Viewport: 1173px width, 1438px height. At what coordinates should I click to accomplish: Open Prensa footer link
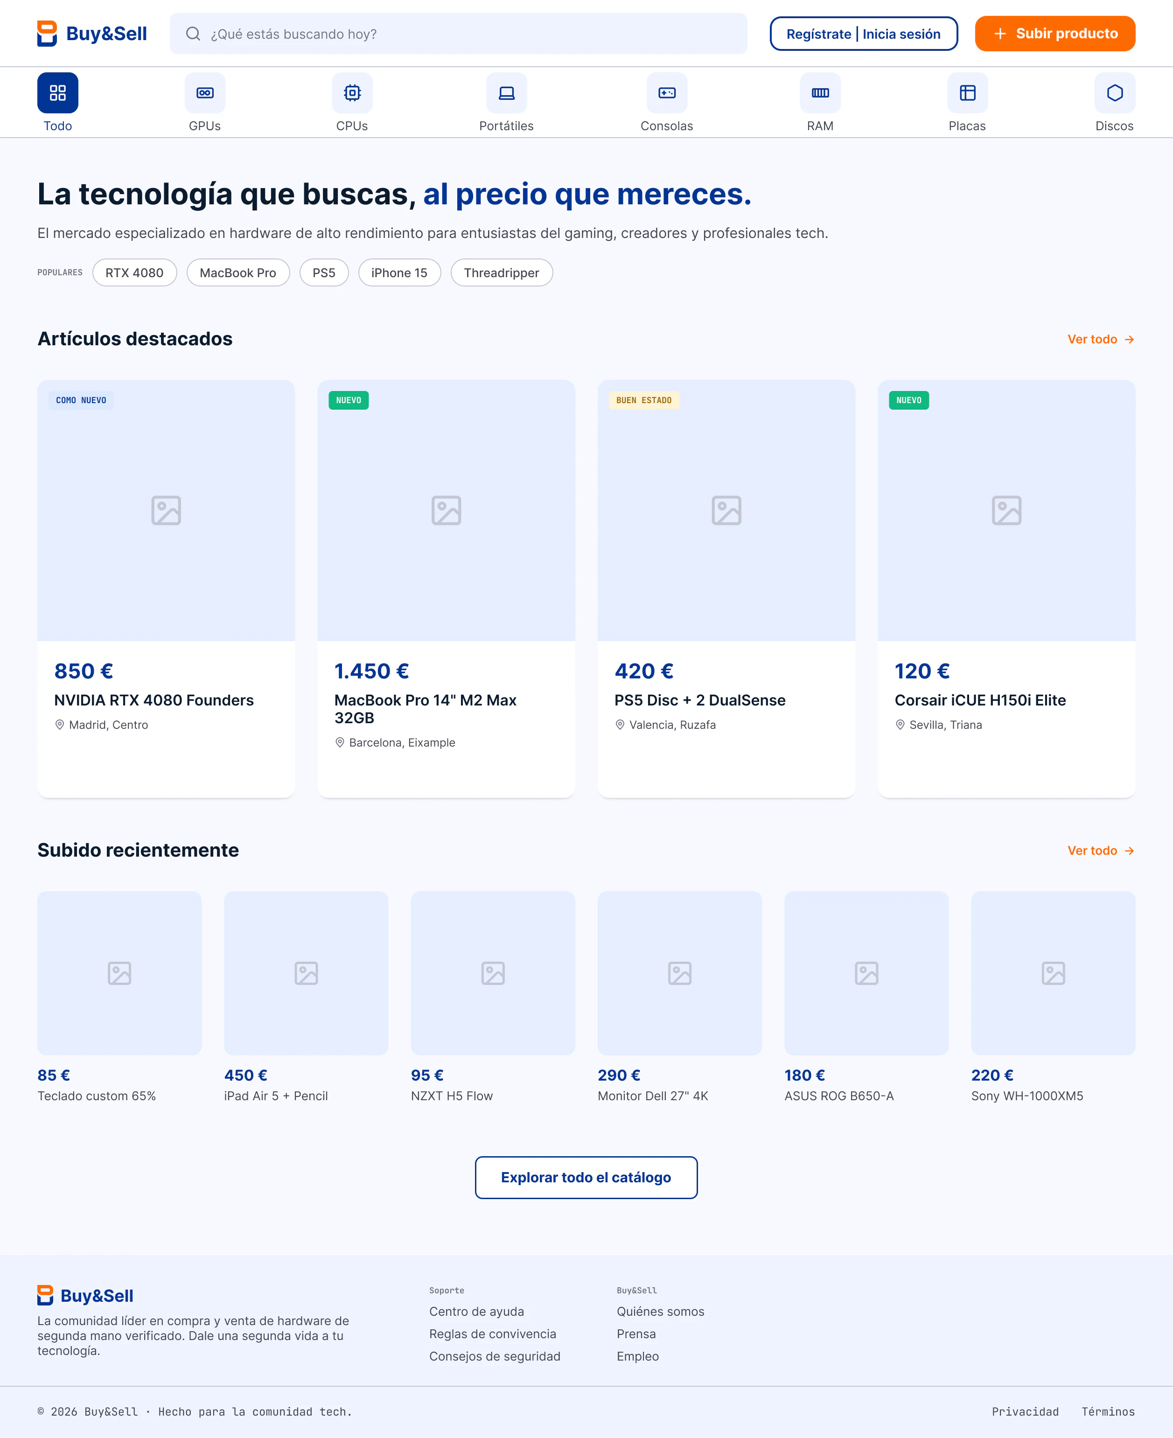(636, 1334)
